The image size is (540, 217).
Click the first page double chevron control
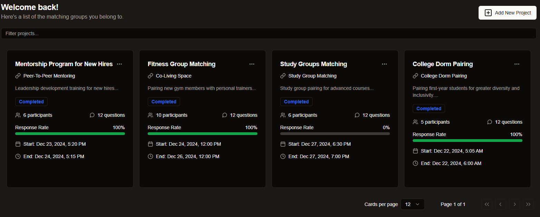[487, 204]
